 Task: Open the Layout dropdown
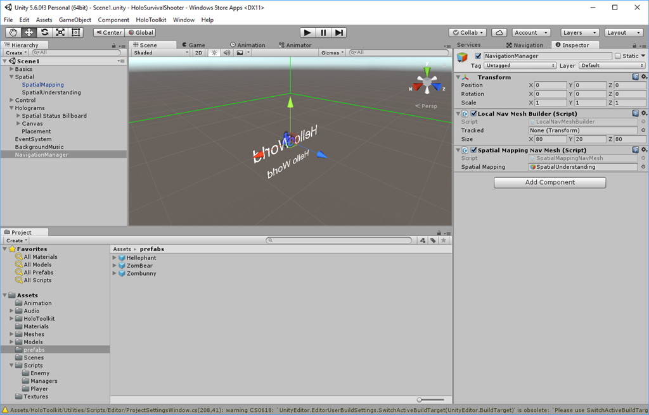[x=624, y=33]
